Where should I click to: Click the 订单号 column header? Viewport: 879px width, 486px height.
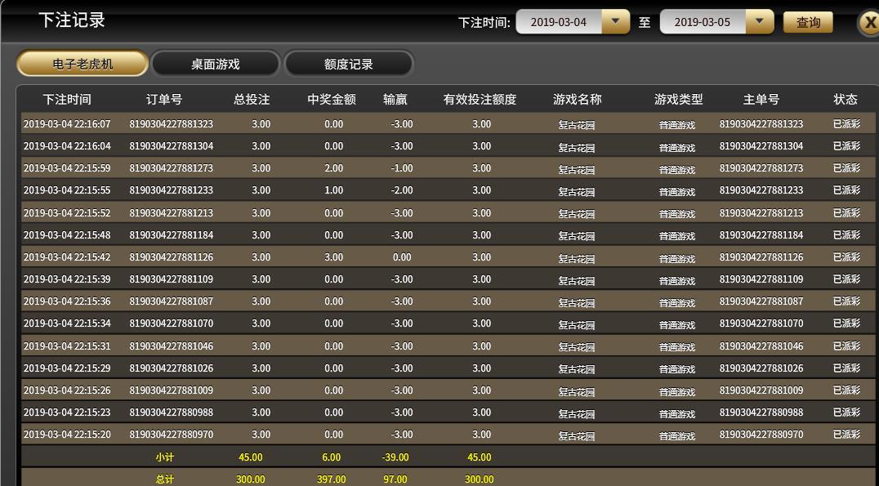coord(164,100)
